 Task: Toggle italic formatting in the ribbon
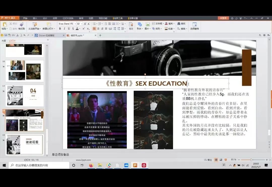pos(64,28)
